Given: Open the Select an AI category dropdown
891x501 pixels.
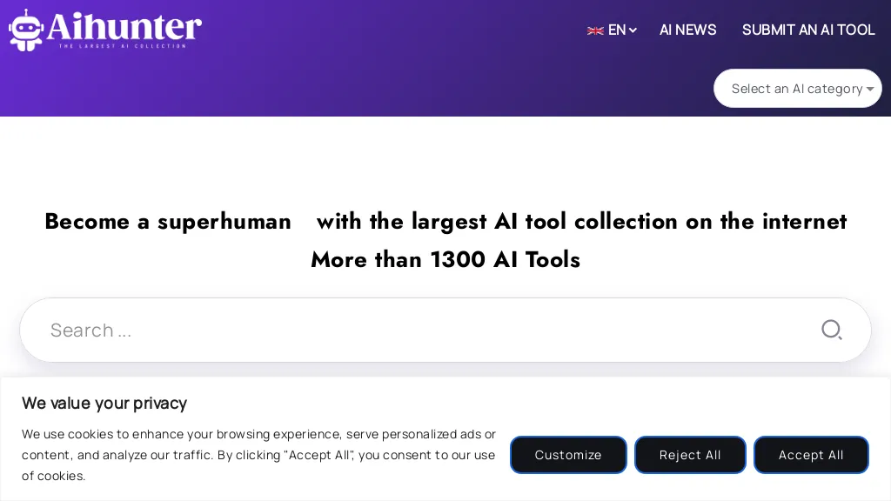Looking at the screenshot, I should click(797, 88).
